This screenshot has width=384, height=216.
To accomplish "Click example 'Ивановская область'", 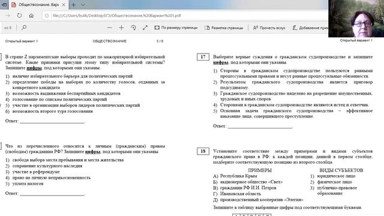I will pos(241,194).
